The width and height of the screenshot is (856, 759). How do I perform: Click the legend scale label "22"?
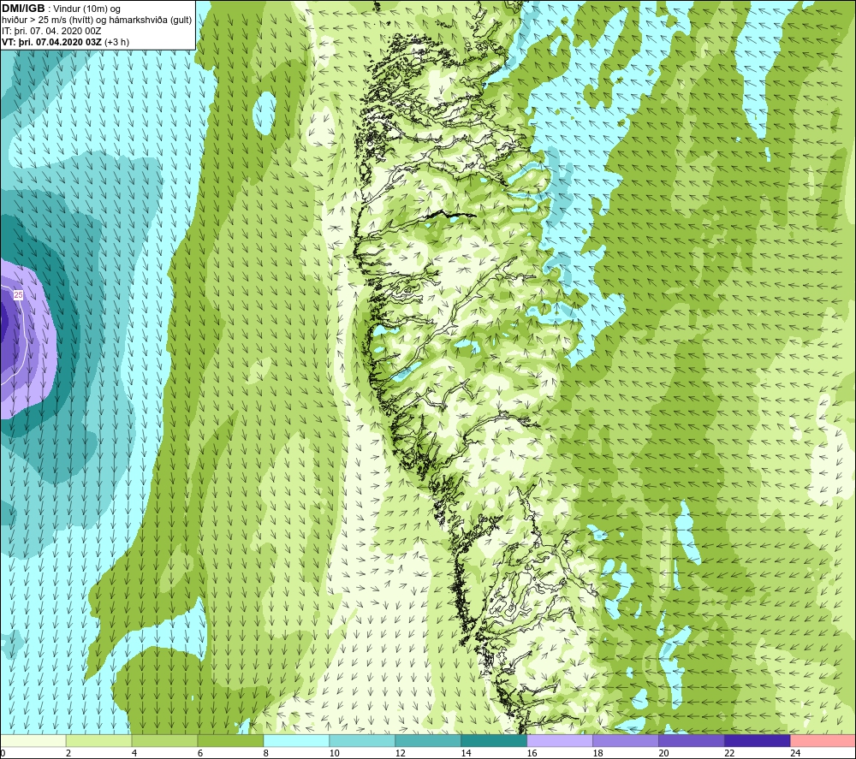pos(729,753)
